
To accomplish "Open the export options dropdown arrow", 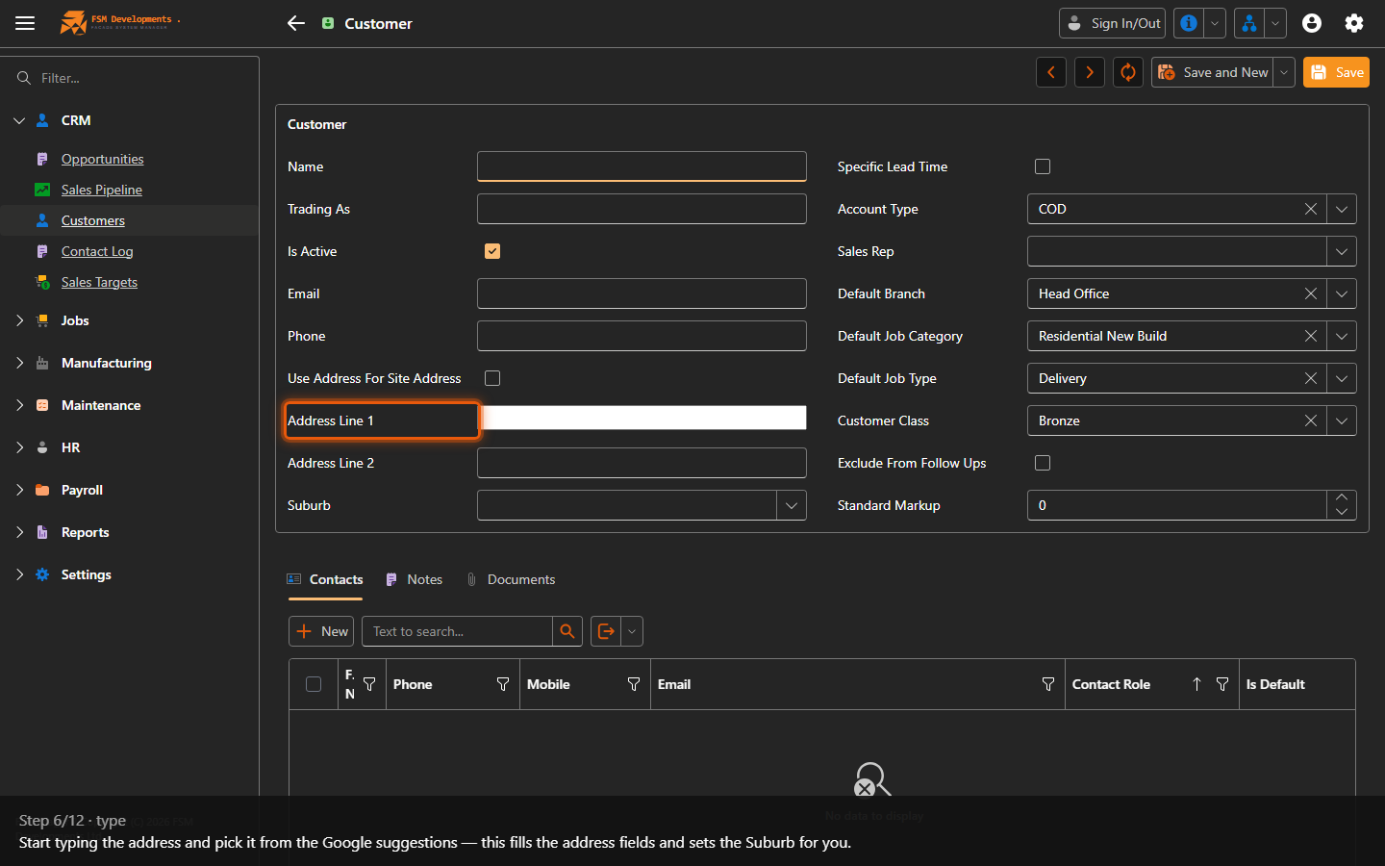I will [x=632, y=631].
